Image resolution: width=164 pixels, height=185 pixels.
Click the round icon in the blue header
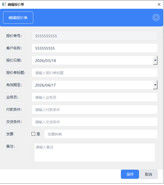click(x=156, y=17)
